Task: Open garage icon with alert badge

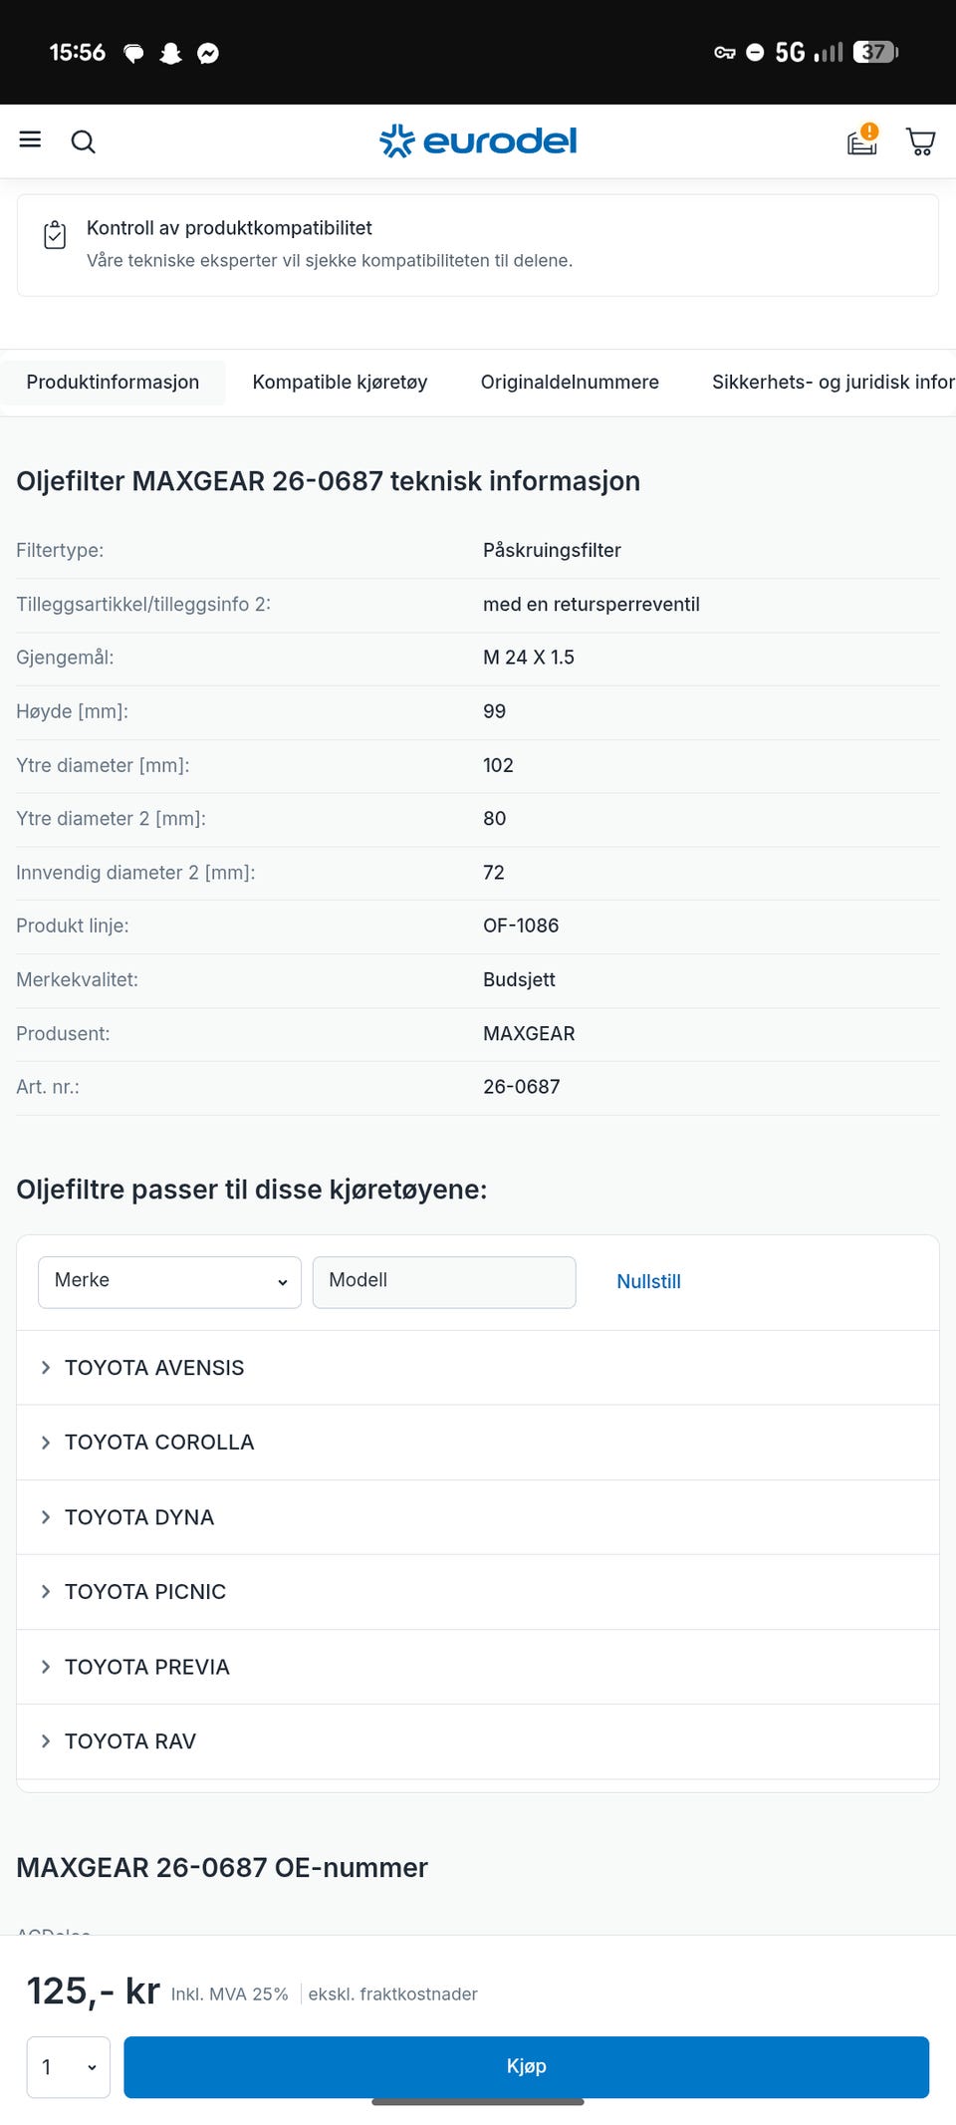Action: 863,140
